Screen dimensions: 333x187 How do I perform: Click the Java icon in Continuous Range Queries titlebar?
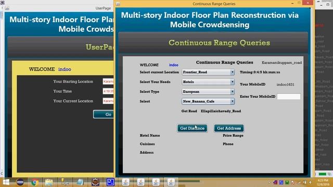click(118, 4)
